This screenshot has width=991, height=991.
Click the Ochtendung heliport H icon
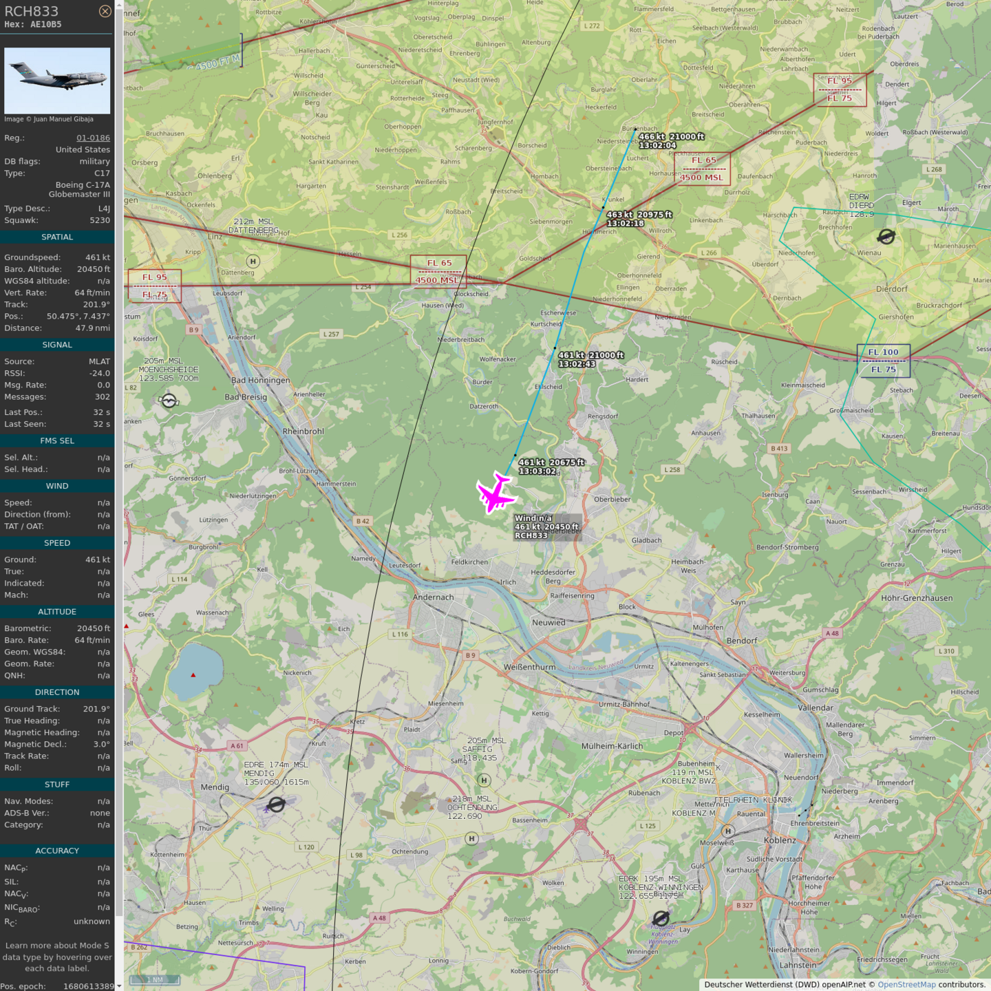coord(471,838)
